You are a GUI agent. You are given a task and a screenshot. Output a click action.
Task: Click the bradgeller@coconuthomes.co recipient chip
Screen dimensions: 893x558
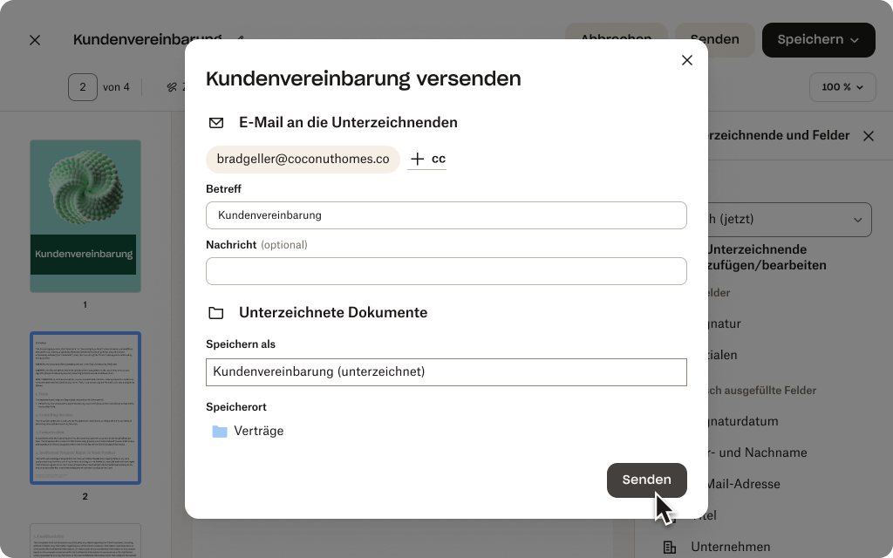pyautogui.click(x=303, y=159)
